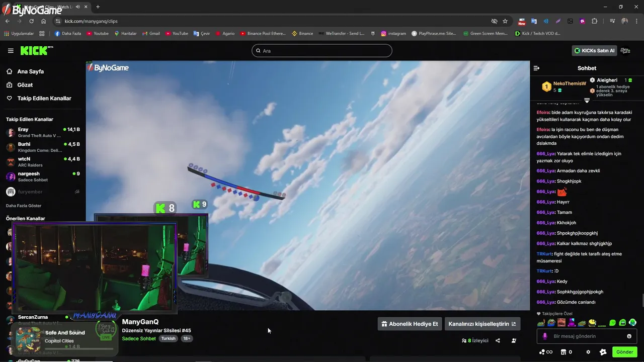Click the 18+ tag
Viewport: 644px width, 362px height.
coord(187,339)
